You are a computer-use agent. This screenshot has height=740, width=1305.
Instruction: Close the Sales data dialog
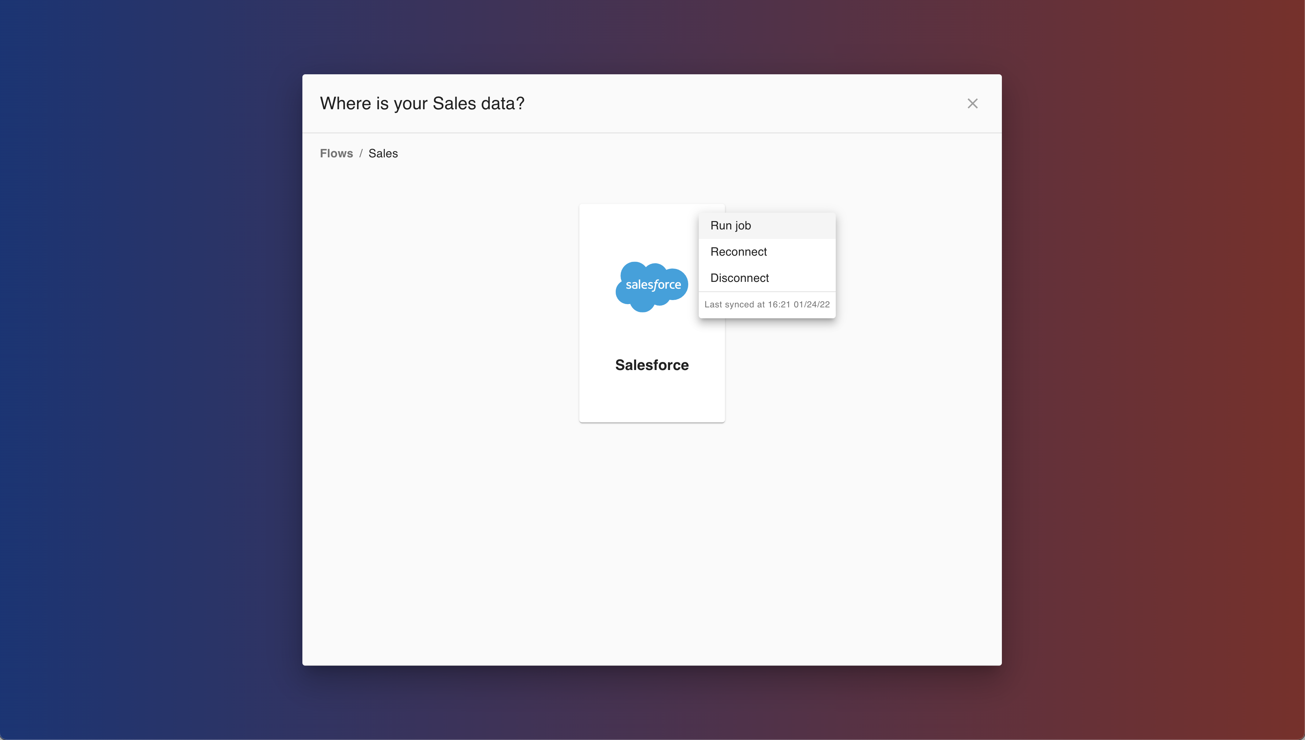click(x=972, y=104)
